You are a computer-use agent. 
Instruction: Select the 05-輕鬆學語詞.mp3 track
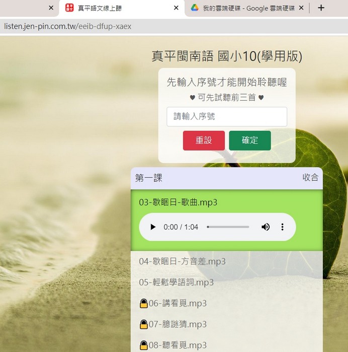pos(176,282)
